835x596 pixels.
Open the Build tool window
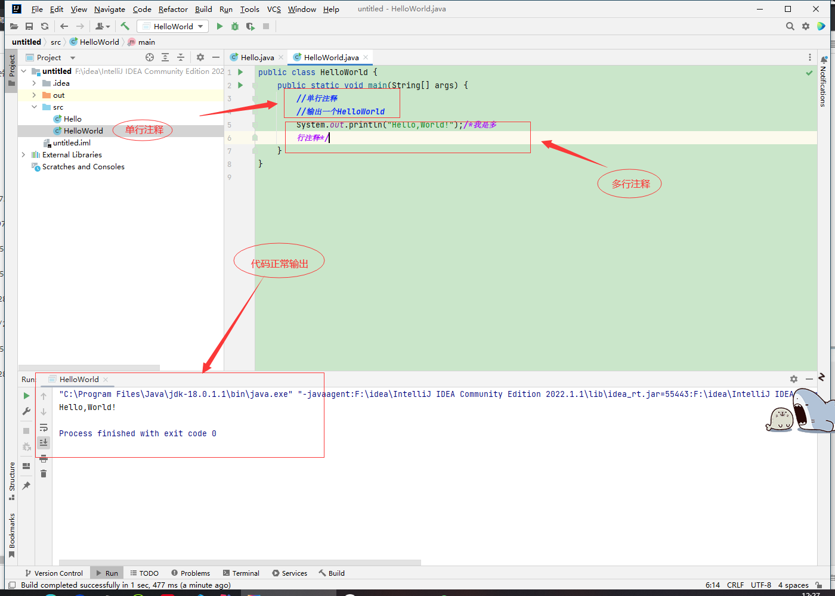pyautogui.click(x=332, y=573)
